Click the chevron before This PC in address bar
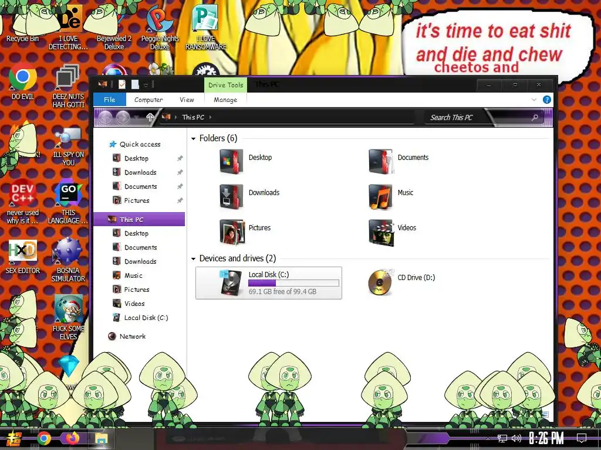The height and width of the screenshot is (450, 601). pos(175,117)
